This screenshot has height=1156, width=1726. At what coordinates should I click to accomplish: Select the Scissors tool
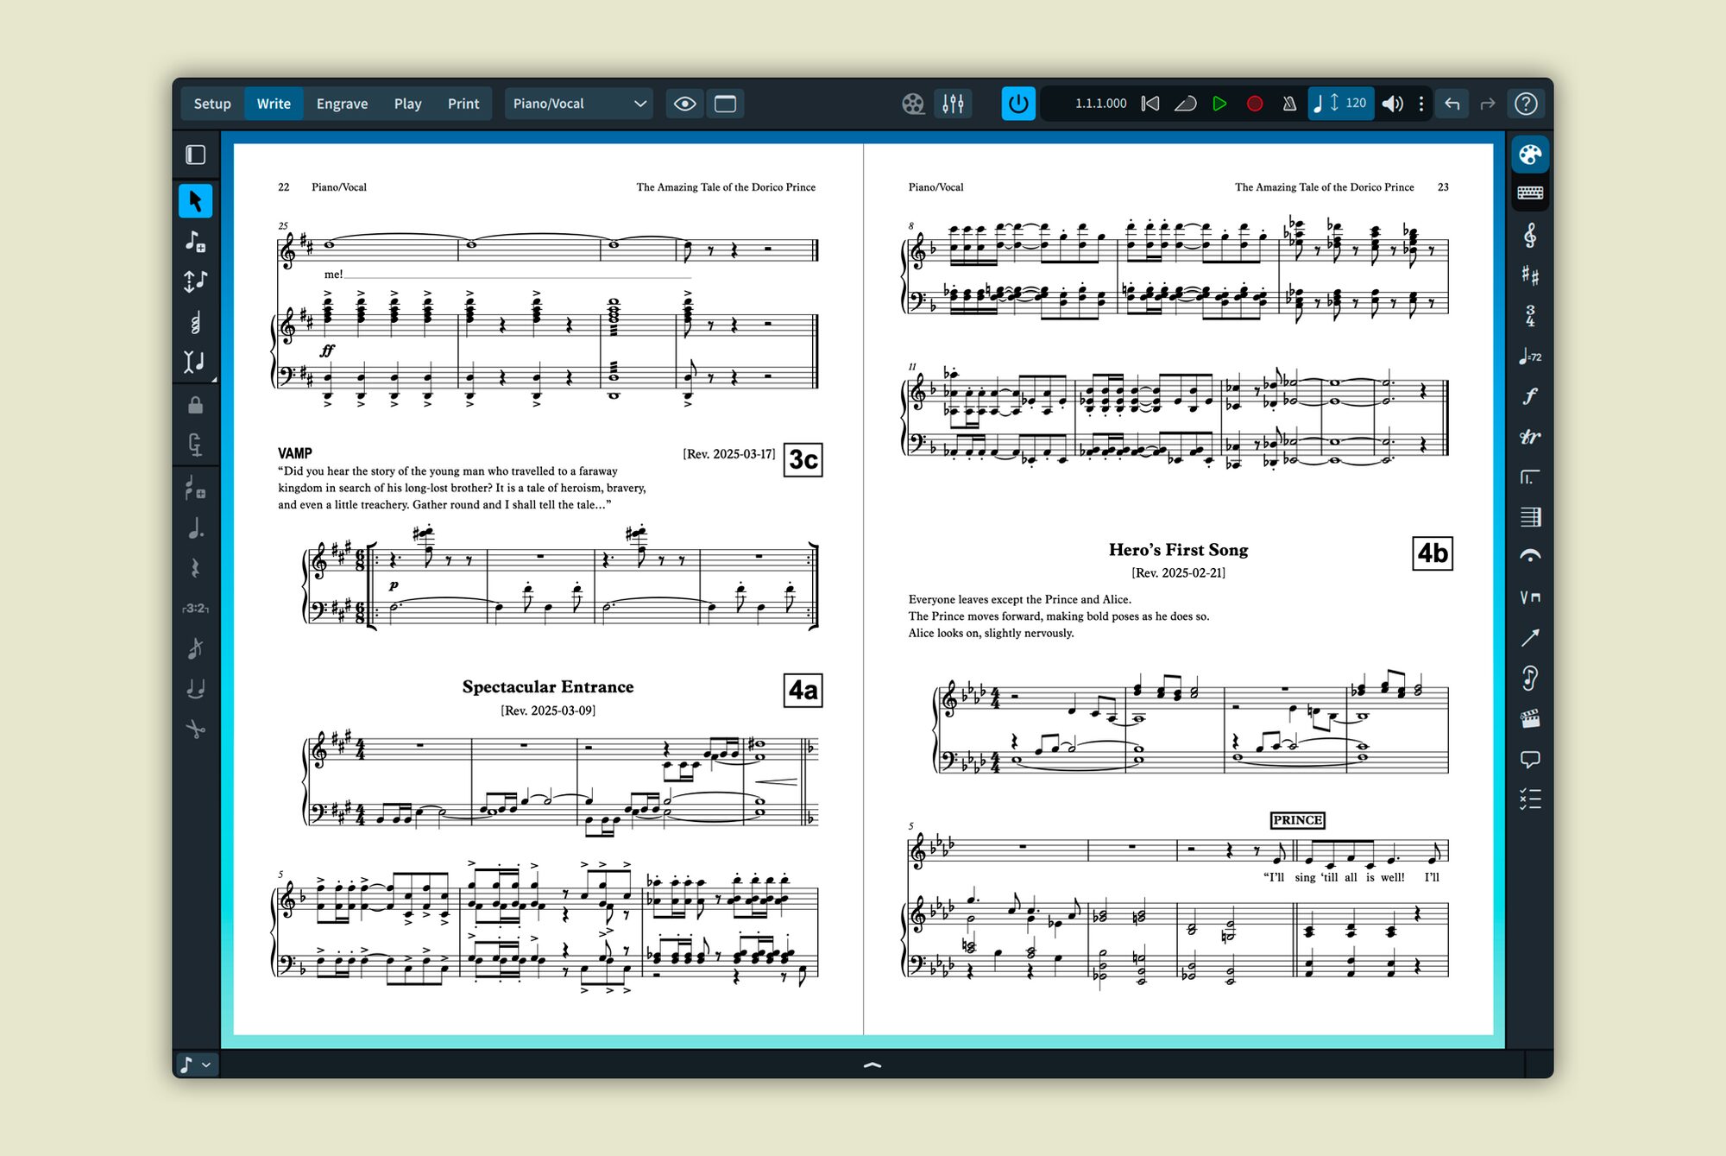(195, 730)
